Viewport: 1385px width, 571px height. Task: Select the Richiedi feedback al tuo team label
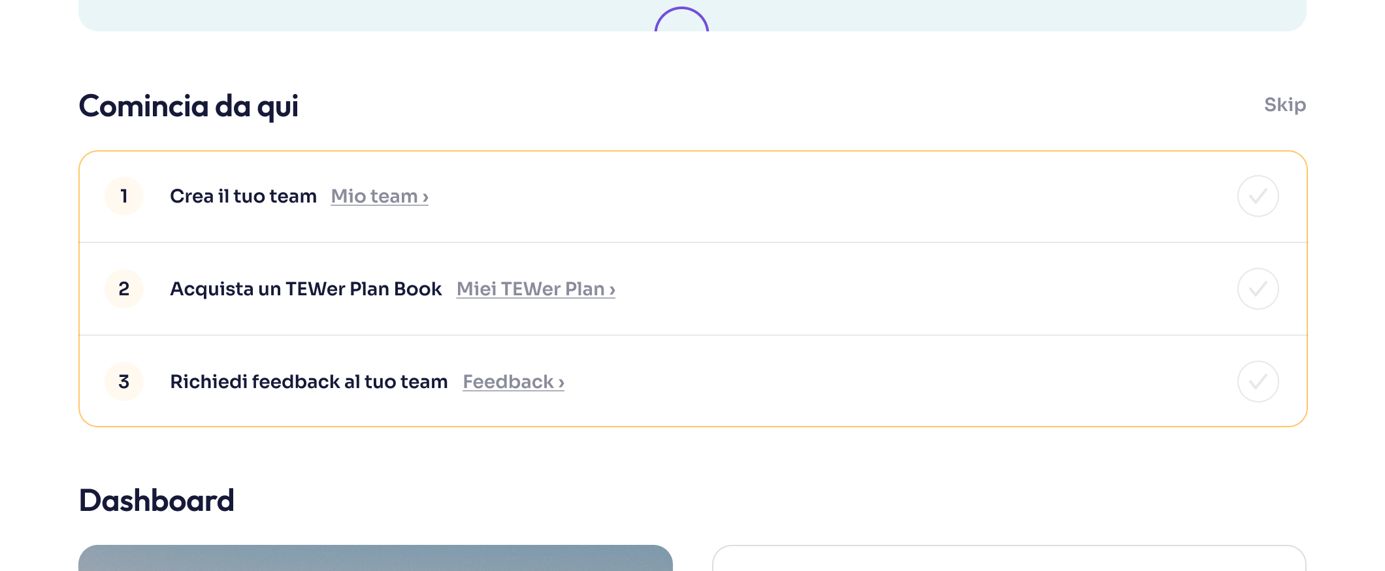coord(308,382)
